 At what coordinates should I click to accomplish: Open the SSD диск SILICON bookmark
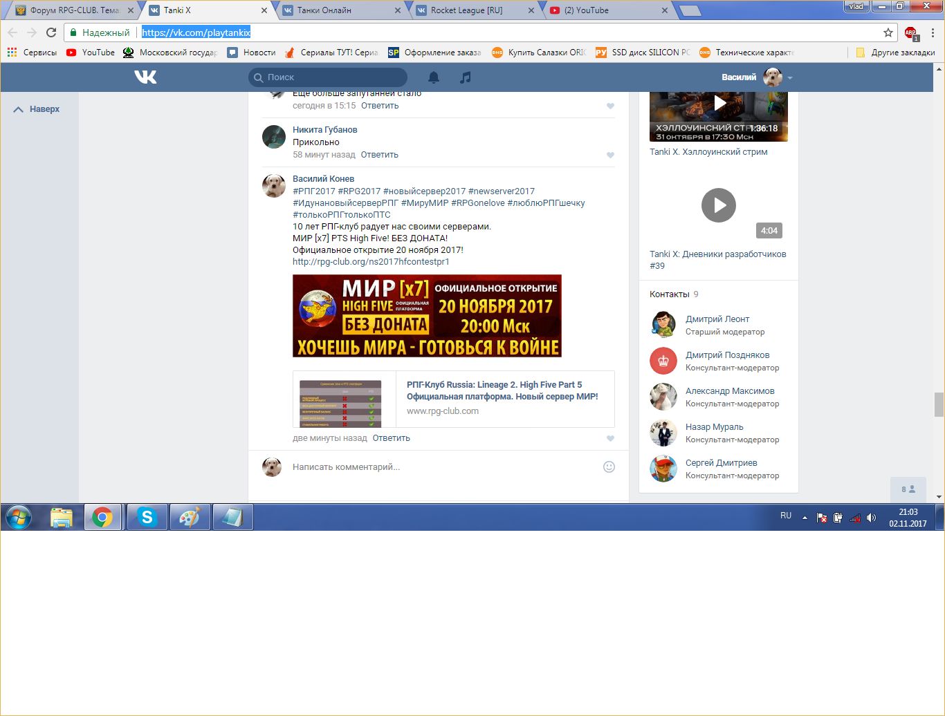643,53
